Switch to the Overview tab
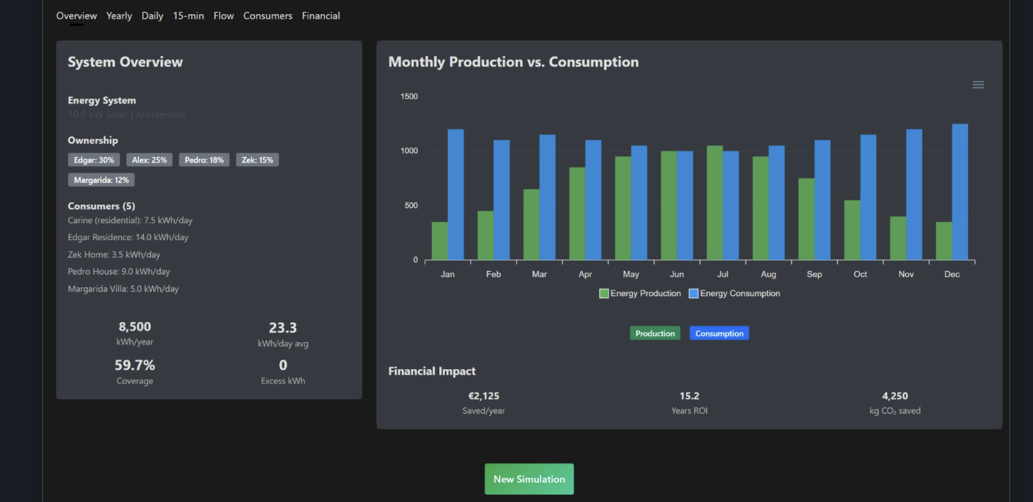The image size is (1033, 502). click(77, 16)
